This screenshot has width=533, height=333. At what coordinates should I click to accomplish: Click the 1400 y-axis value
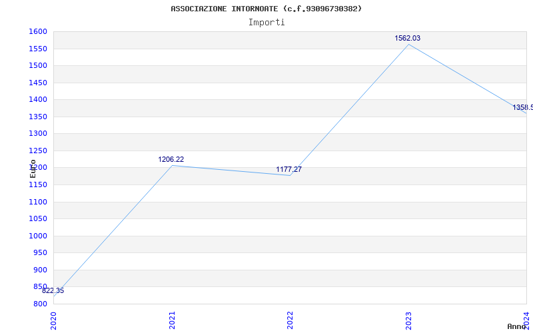(38, 99)
